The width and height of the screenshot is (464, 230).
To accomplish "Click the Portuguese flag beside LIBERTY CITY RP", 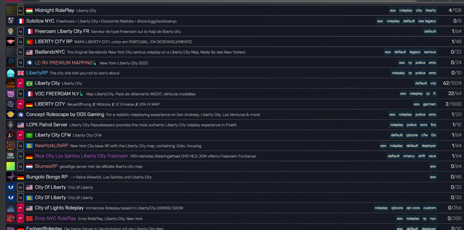I will point(29,42).
